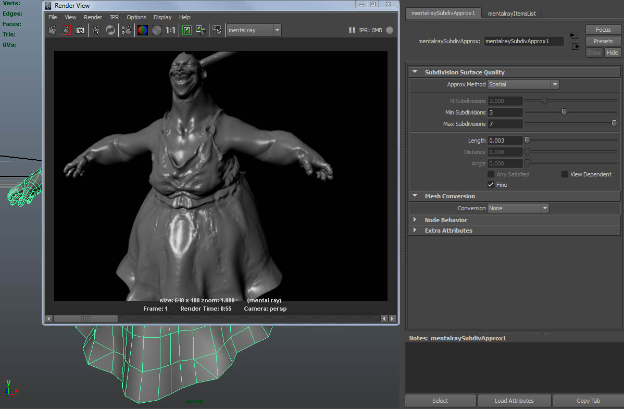
Task: Open render diagnostics icon
Action: (x=217, y=30)
